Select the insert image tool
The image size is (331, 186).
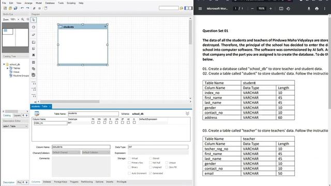(x=34, y=55)
